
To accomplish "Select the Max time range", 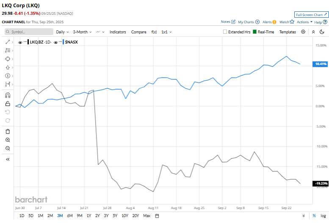I will (x=147, y=216).
